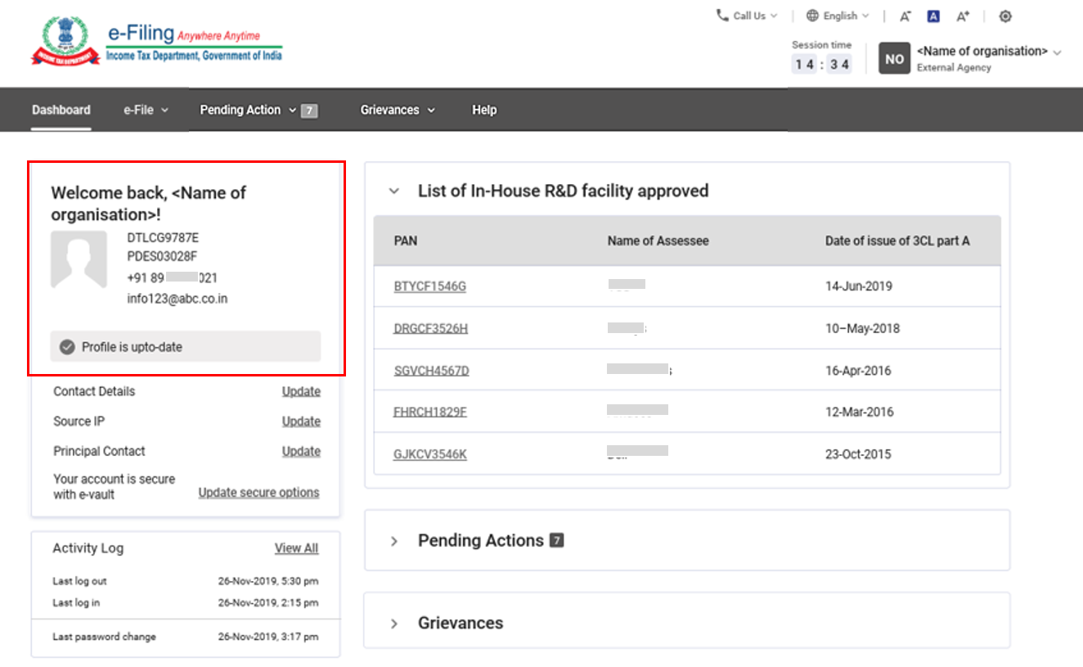Open the English language dropdown
1083x667 pixels.
click(x=838, y=16)
